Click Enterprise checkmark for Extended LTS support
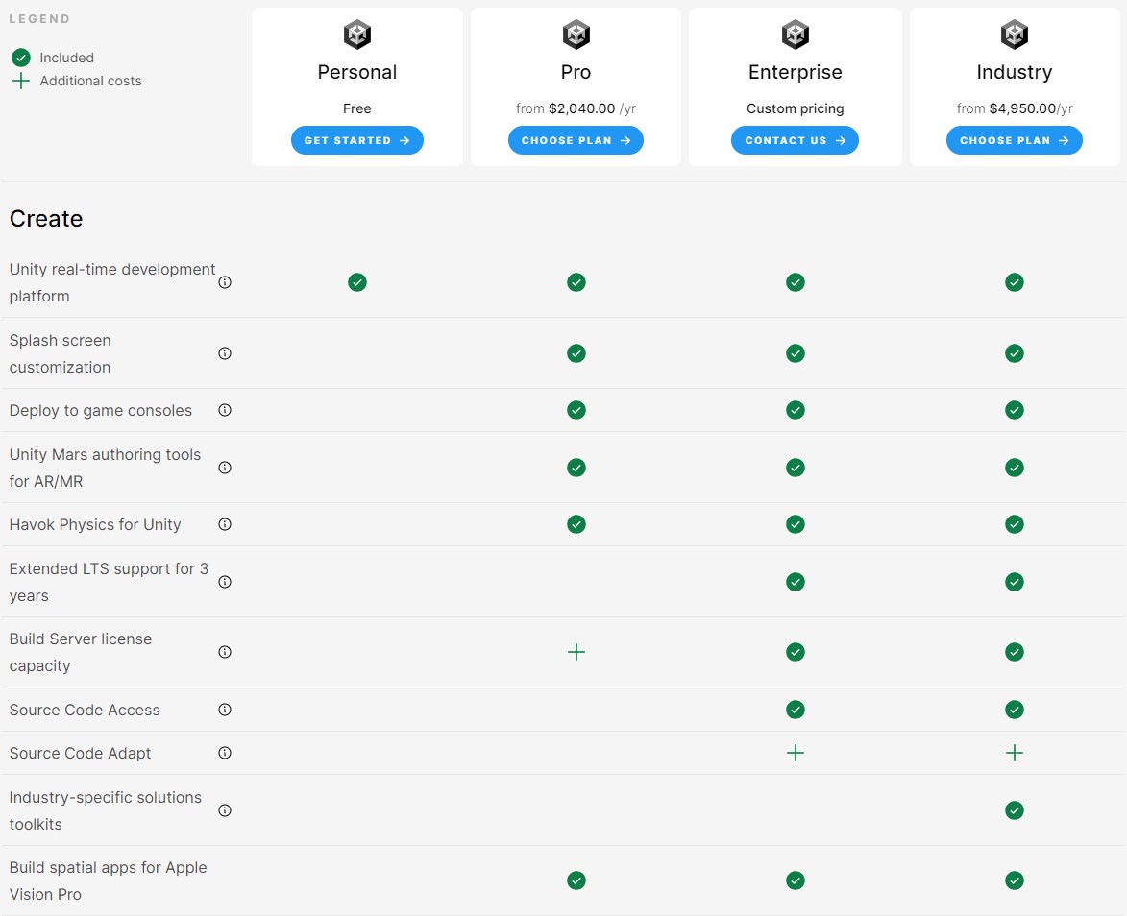 [795, 582]
